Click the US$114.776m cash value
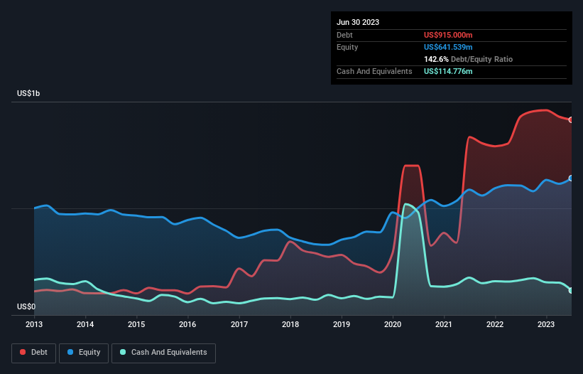This screenshot has height=374, width=583. [x=448, y=71]
